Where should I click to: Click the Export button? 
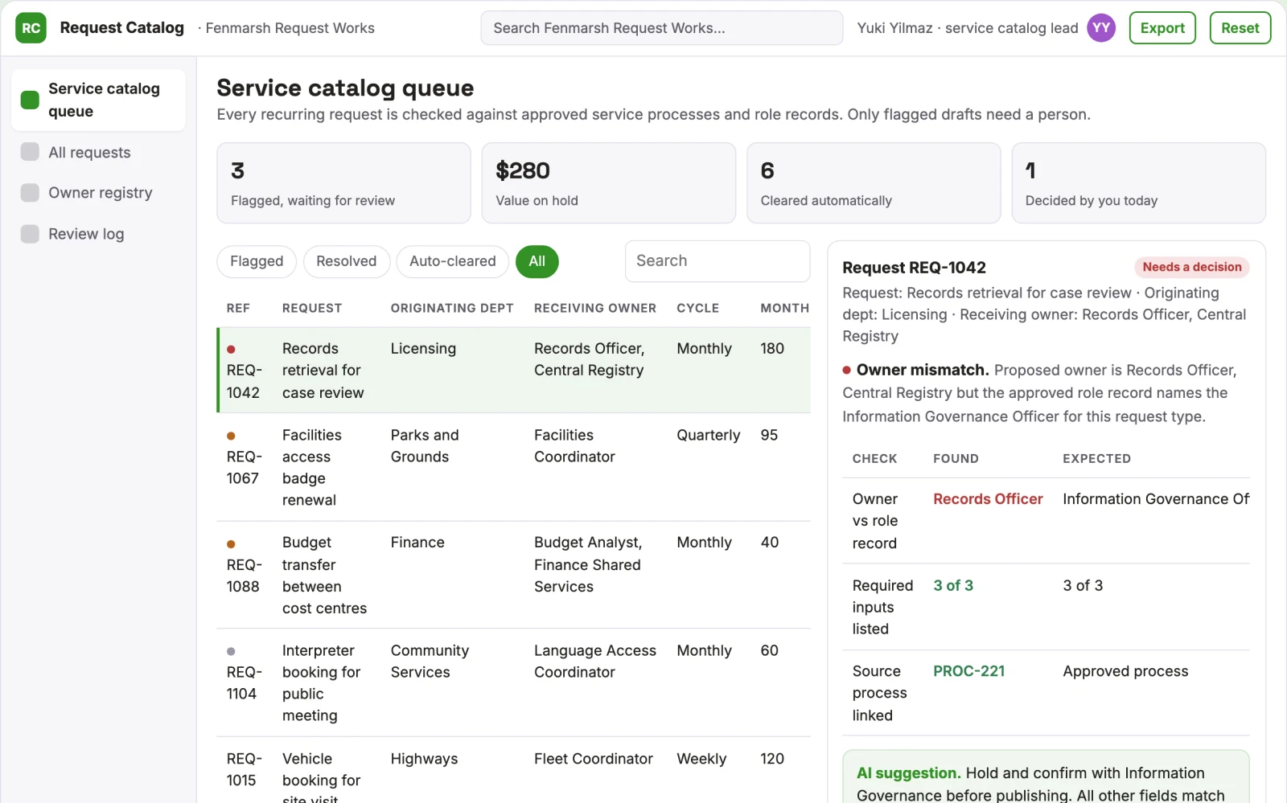pos(1162,28)
